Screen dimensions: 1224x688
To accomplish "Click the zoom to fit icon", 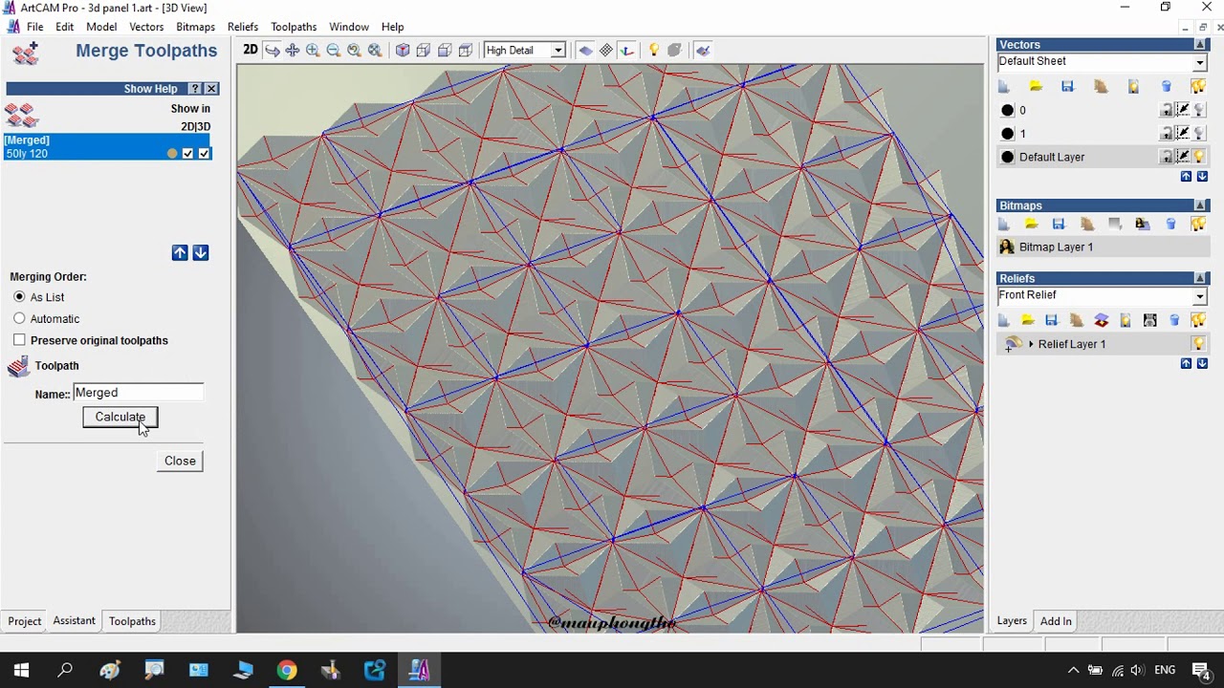I will click(x=375, y=50).
